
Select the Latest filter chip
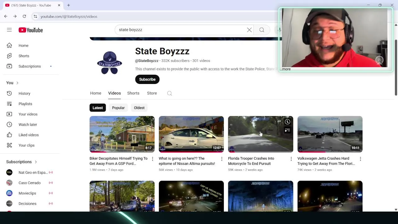[x=98, y=108]
